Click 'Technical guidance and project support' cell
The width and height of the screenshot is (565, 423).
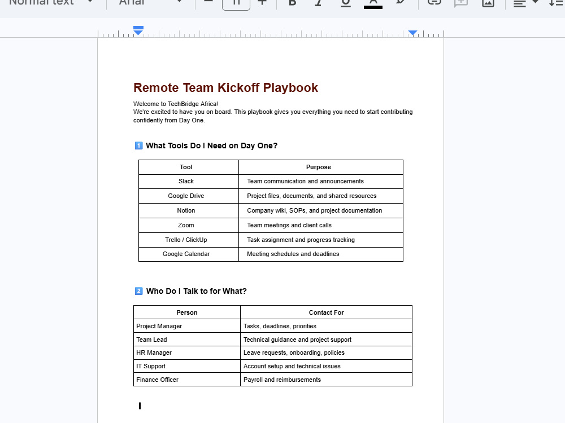pyautogui.click(x=326, y=340)
